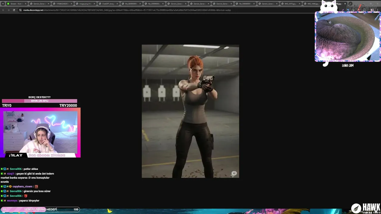This screenshot has width=381, height=214.
Task: Click the Hawk Gaming Chair logo
Action: [366, 208]
